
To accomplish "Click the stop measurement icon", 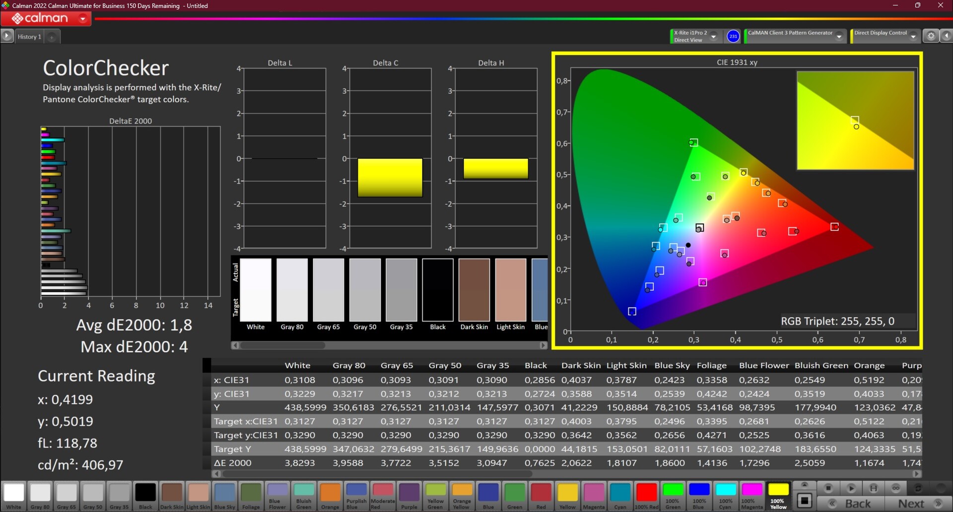I will (x=828, y=488).
